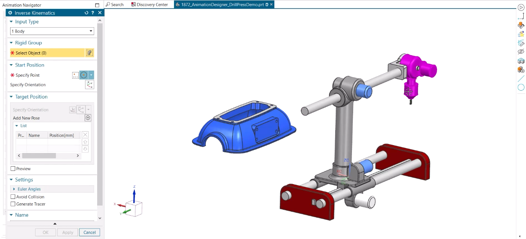Click the circle tool icon in right toolbar

(521, 88)
